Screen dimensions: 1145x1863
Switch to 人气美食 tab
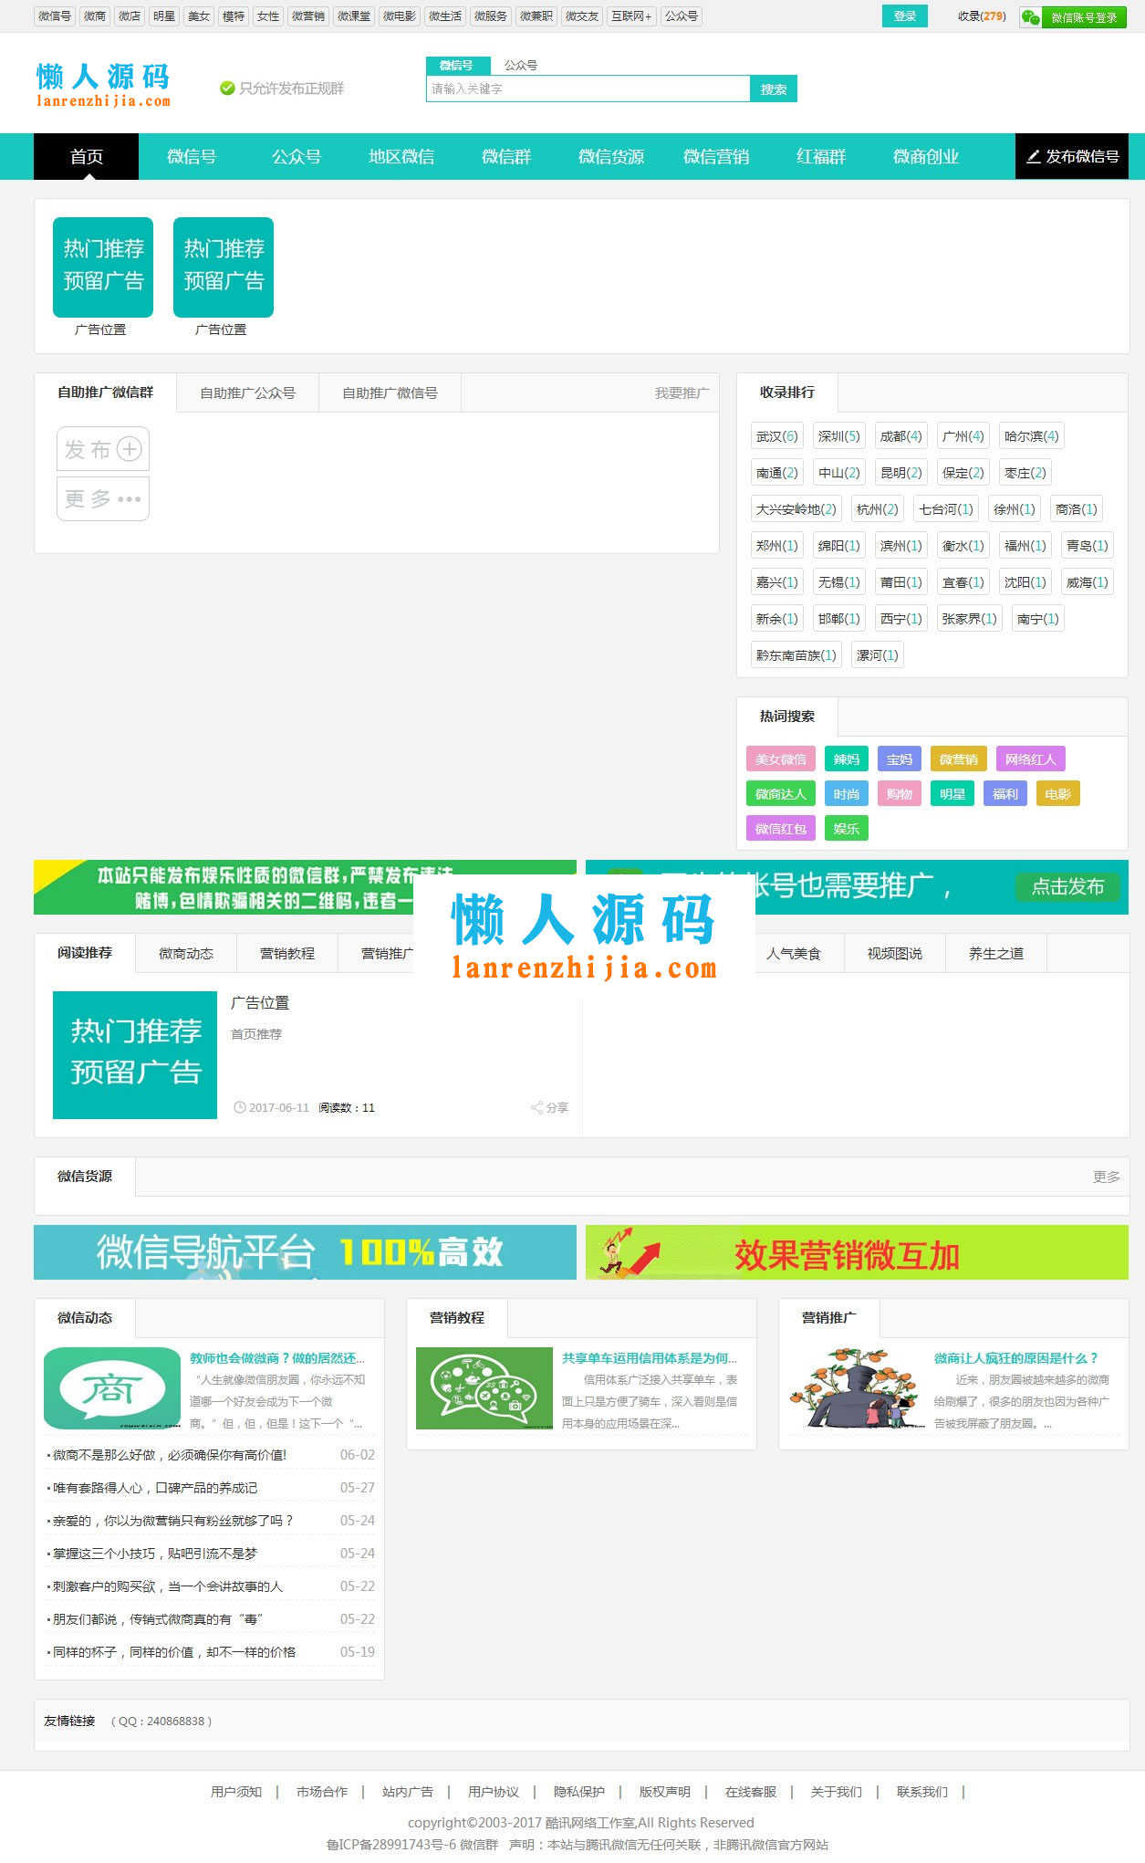click(794, 954)
